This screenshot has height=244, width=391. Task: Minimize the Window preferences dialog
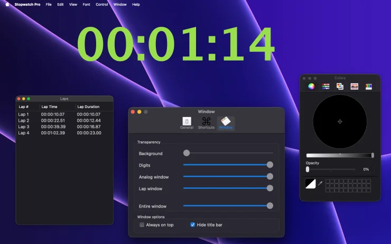coord(139,112)
